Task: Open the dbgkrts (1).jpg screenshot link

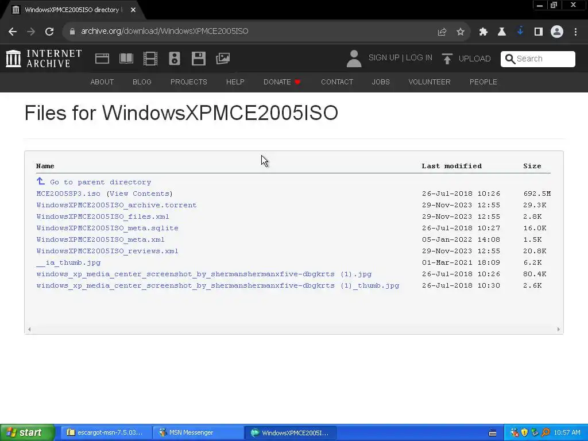Action: point(204,274)
